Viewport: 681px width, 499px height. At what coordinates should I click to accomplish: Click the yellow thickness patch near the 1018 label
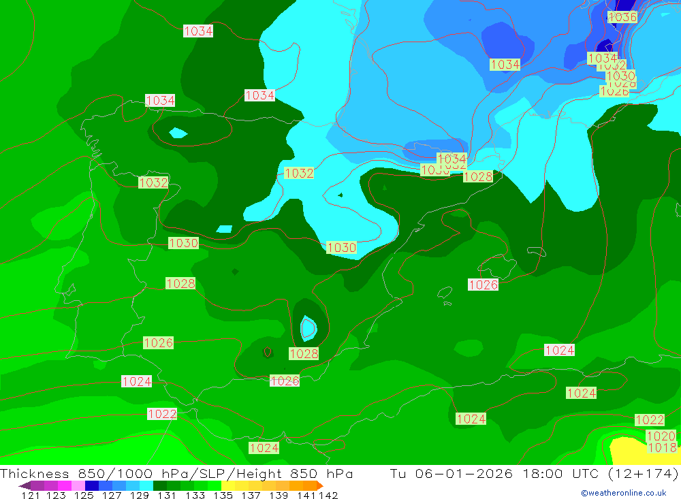(630, 451)
